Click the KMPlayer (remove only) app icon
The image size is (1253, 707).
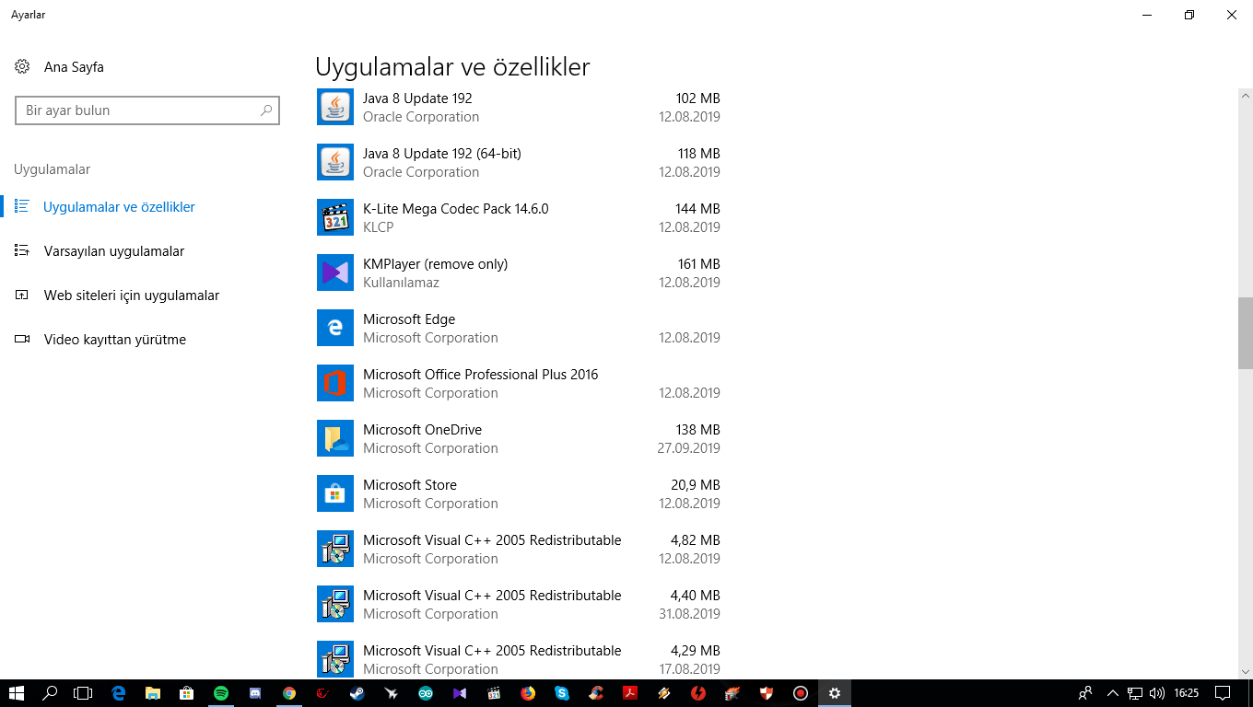[335, 272]
